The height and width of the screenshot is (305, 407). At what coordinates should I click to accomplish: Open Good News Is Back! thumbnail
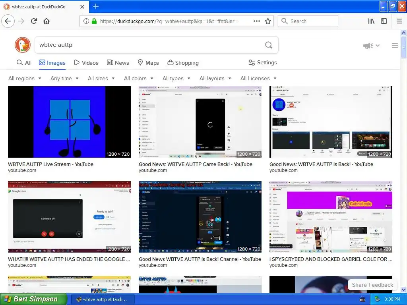331,122
